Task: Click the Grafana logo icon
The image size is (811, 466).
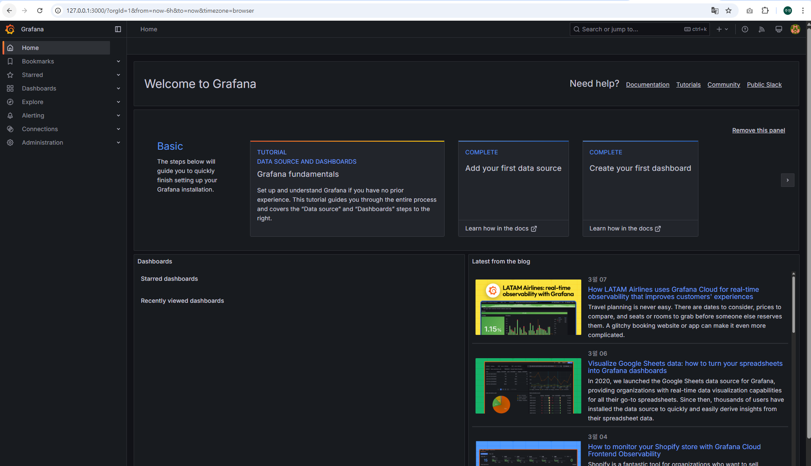Action: point(10,29)
